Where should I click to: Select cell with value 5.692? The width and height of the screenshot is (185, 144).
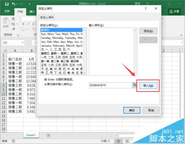click(x=31, y=112)
